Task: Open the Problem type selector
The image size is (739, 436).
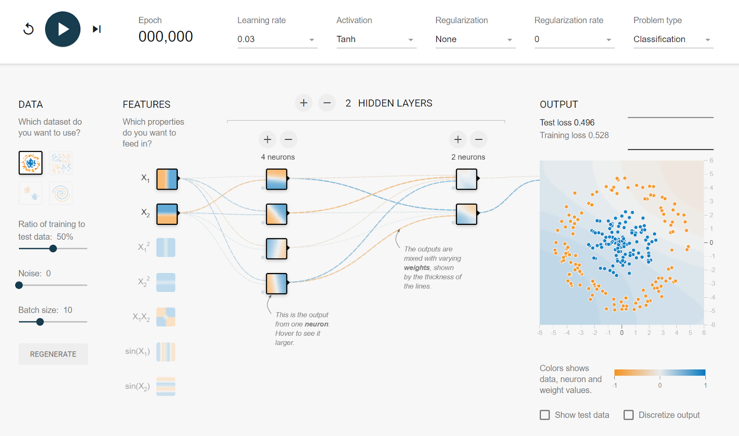Action: [x=672, y=39]
